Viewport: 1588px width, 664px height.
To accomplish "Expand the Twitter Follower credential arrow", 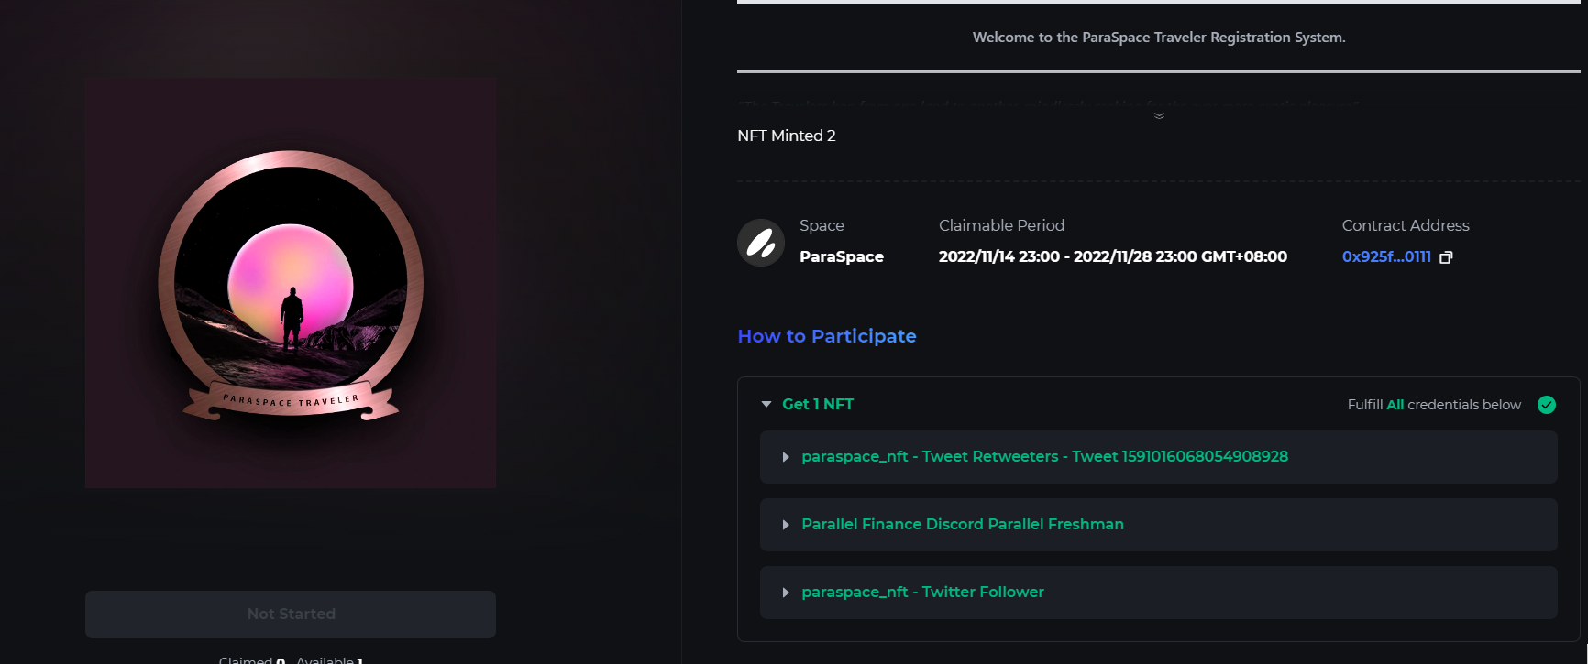I will coord(786,593).
